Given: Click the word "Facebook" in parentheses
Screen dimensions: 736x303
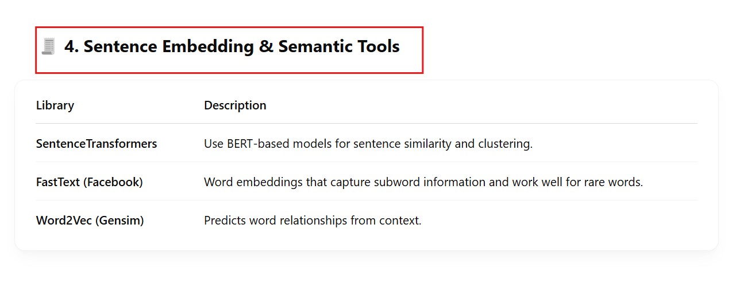Looking at the screenshot, I should point(113,182).
